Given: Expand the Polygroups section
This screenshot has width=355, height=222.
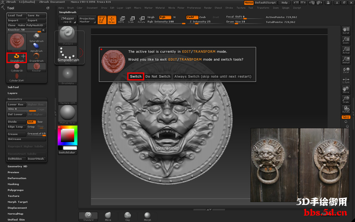Looking at the screenshot, I should tap(15, 190).
